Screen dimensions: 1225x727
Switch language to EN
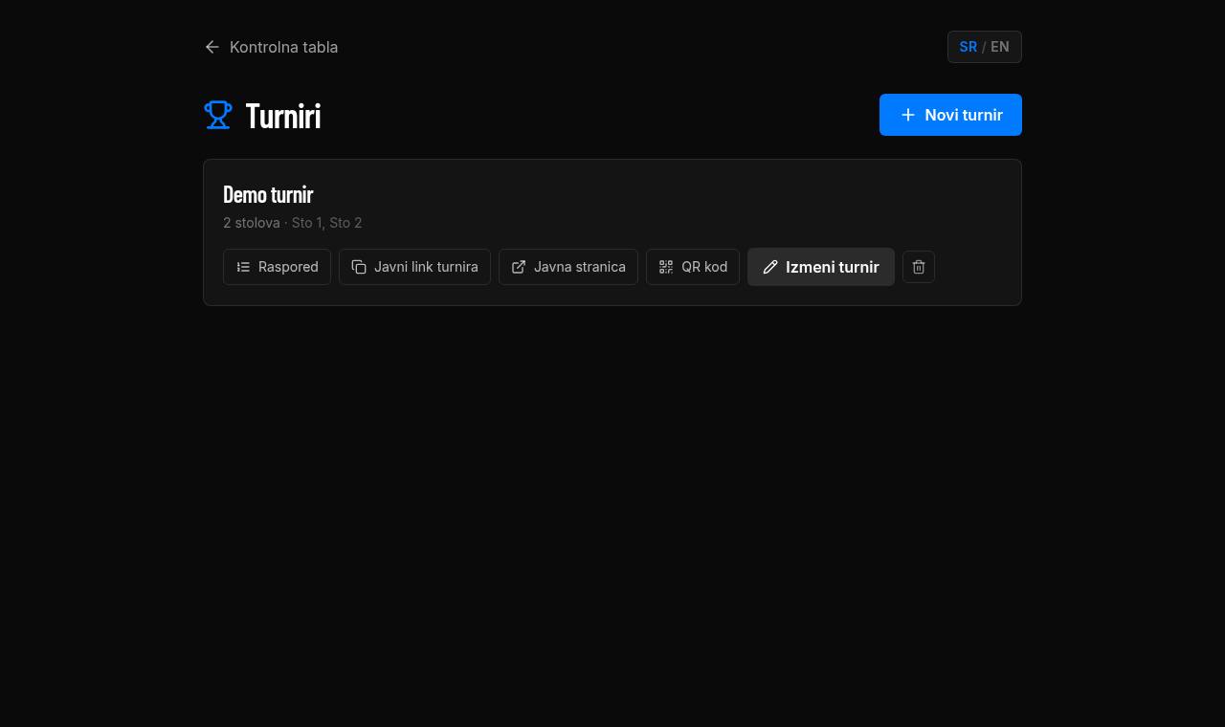(999, 47)
